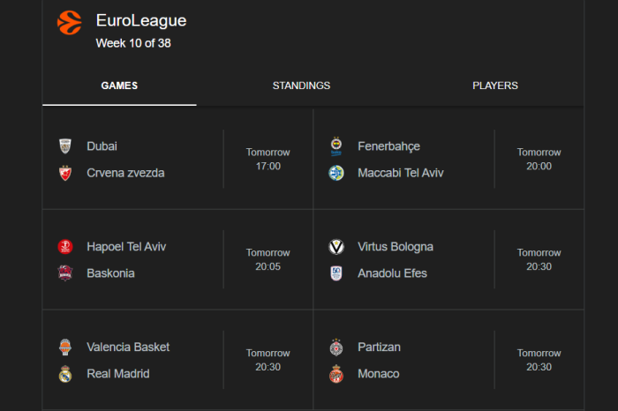Screen dimensions: 618x411
Task: Switch to the Standings tab
Action: point(301,86)
